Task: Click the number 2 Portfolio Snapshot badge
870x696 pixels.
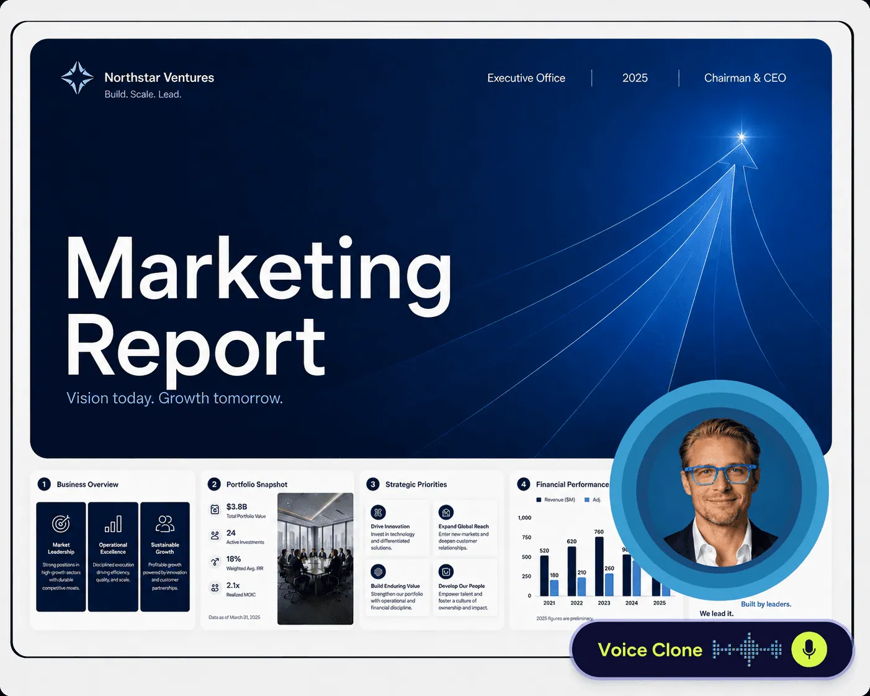Action: coord(214,484)
